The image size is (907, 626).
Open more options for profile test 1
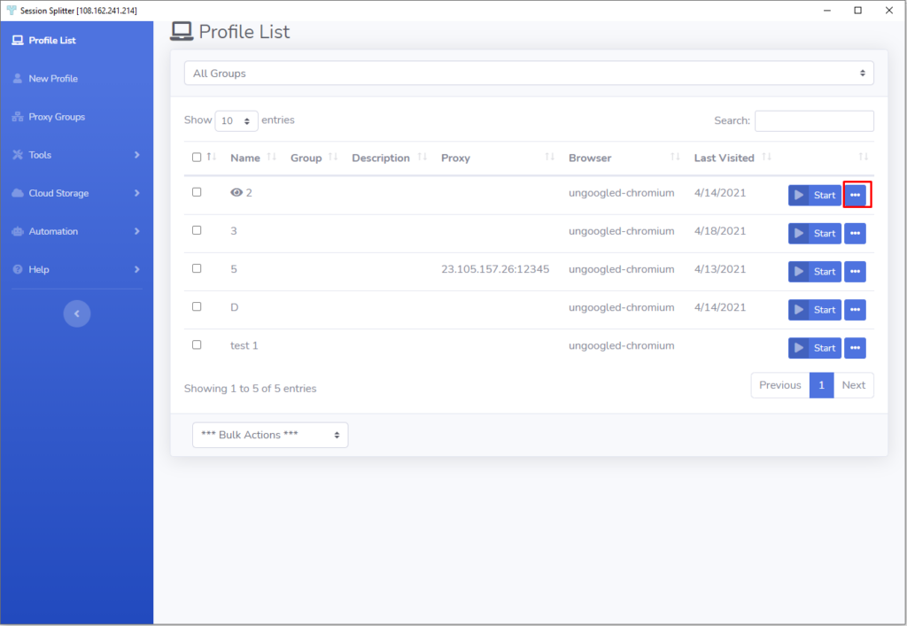(x=855, y=348)
